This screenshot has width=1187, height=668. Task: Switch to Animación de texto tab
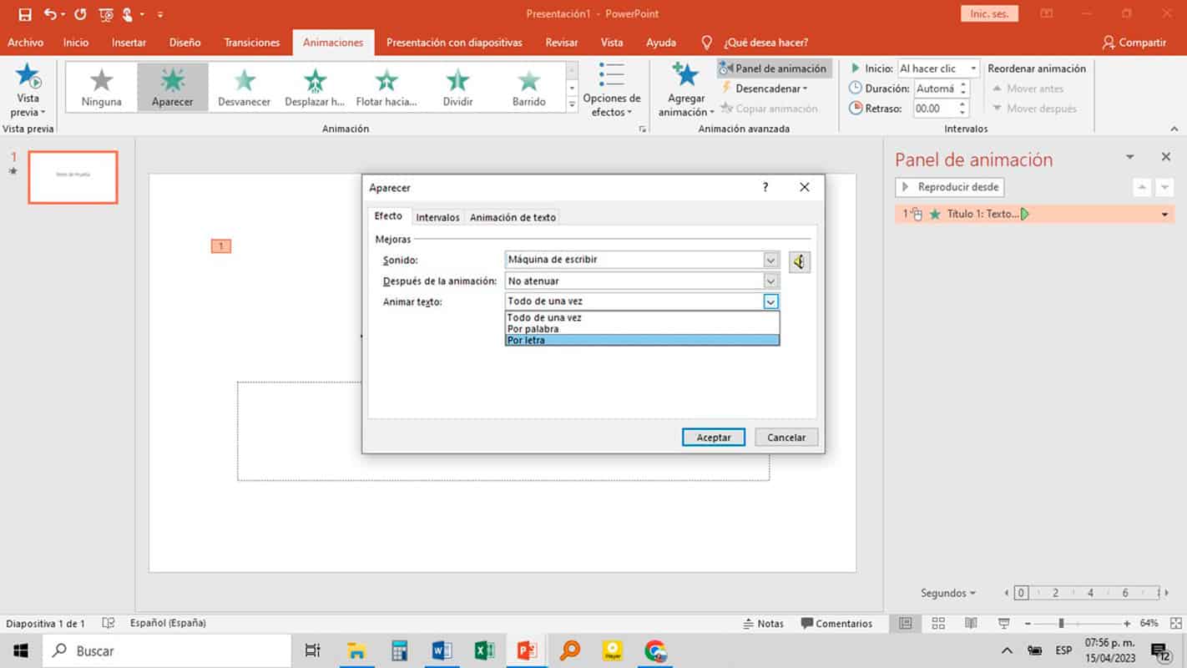click(513, 217)
